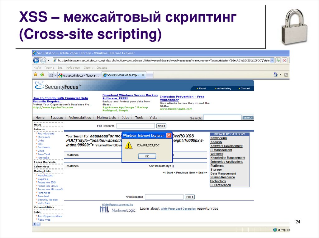The width and height of the screenshot is (319, 238).
Task: Expand the address bar history dropdown
Action: pos(272,61)
